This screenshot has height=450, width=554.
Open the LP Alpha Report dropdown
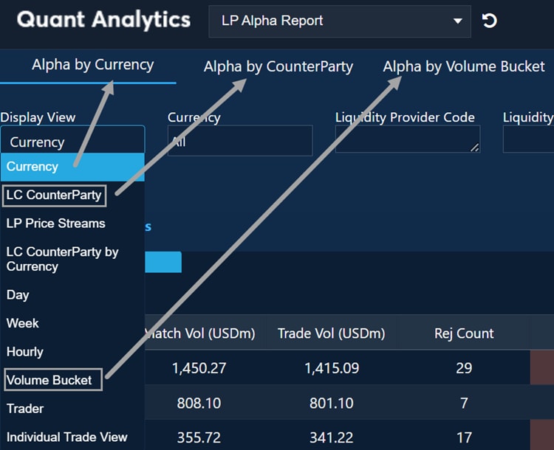coord(340,21)
